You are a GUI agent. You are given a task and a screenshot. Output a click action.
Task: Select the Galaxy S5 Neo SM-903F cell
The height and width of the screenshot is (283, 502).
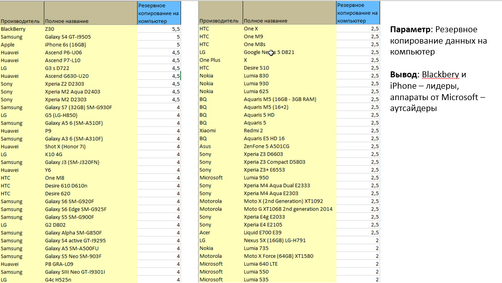pos(91,256)
